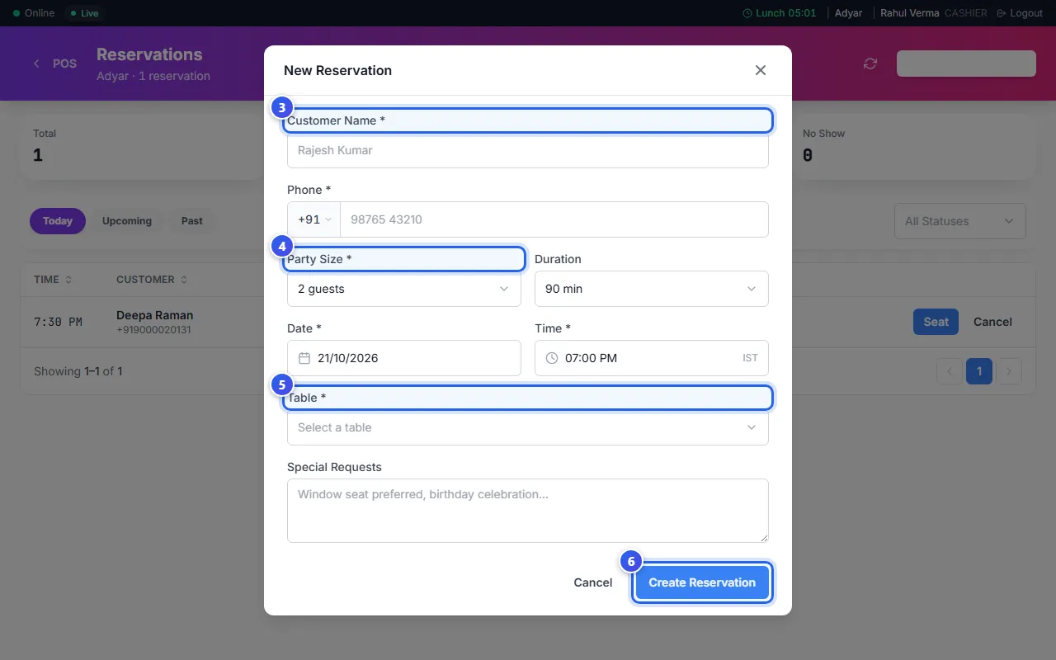Click the 7:30 PM time cell
Viewport: 1056px width, 660px height.
pyautogui.click(x=58, y=322)
